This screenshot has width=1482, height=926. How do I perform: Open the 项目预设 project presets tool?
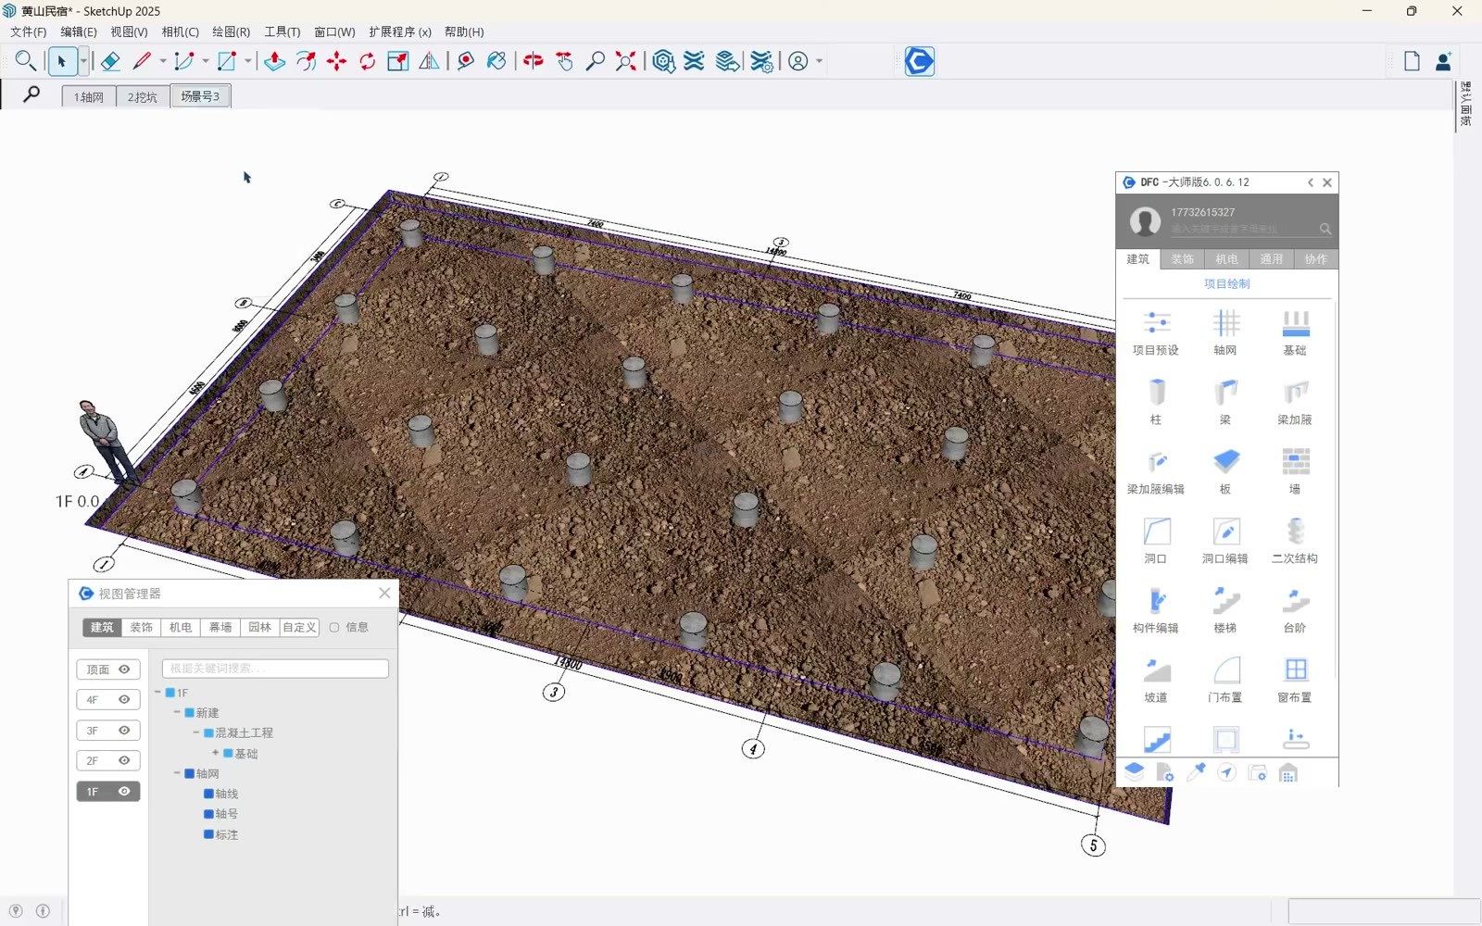click(1156, 332)
